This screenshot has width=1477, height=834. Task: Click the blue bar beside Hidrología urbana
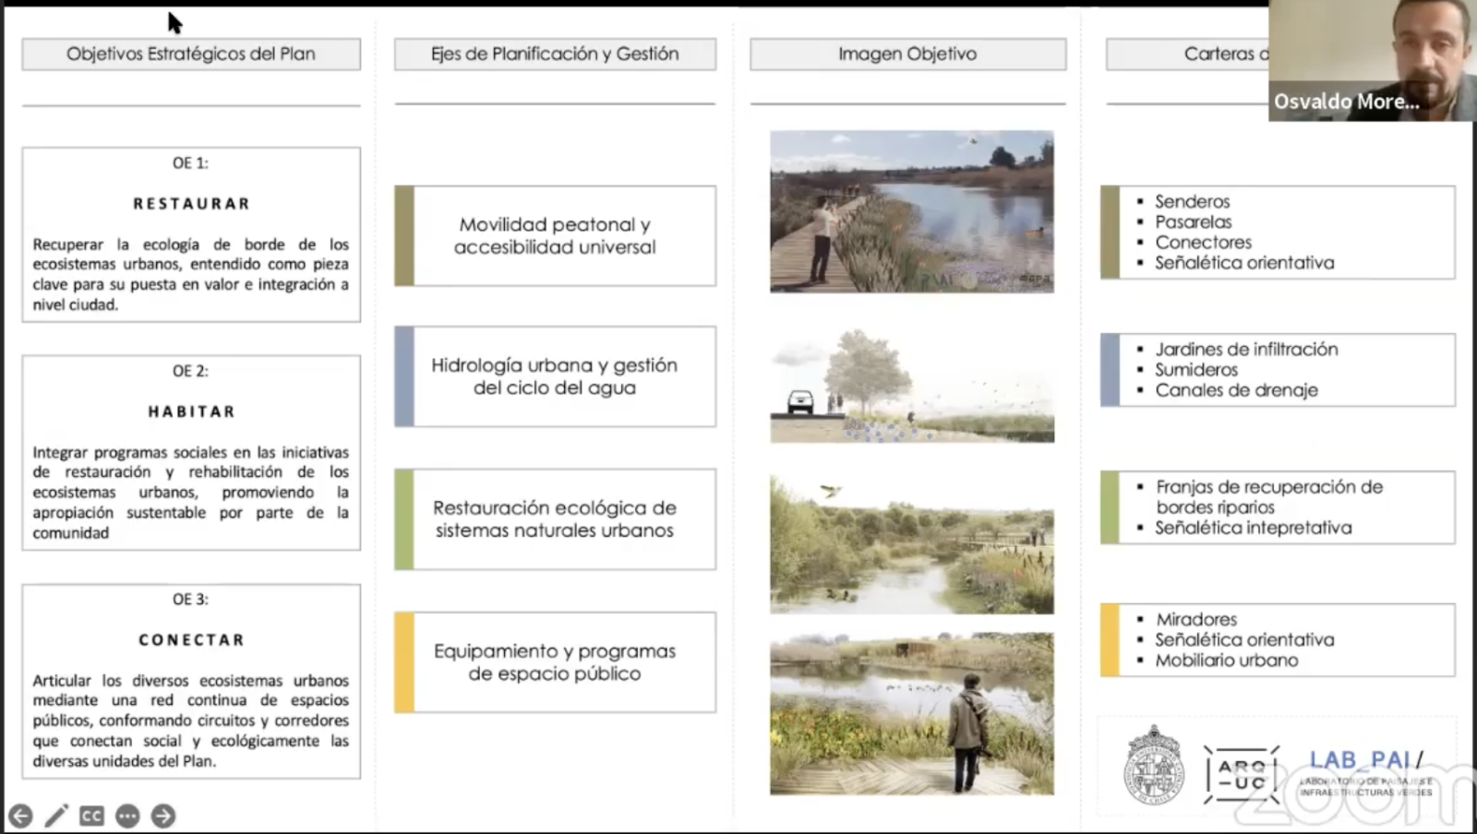tap(403, 376)
